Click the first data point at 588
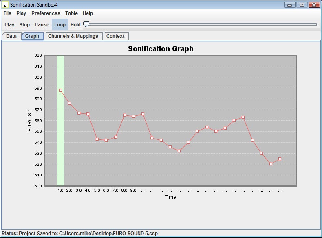This screenshot has height=238, width=322. point(60,90)
